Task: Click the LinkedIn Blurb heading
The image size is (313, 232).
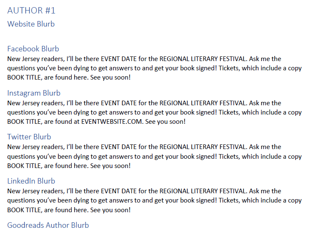Action: 31,181
